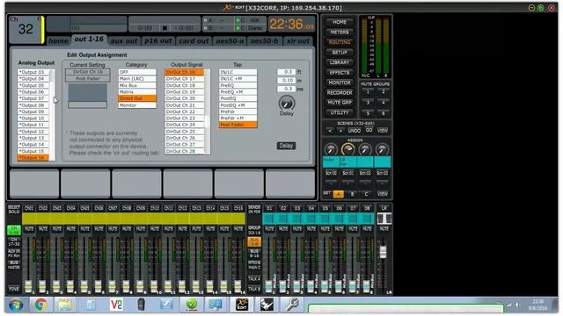Open the UTILITY page
Screen dimensions: 563x316
[x=340, y=112]
